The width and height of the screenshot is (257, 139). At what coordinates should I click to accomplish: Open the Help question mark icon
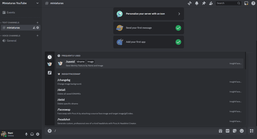[x=253, y=3]
